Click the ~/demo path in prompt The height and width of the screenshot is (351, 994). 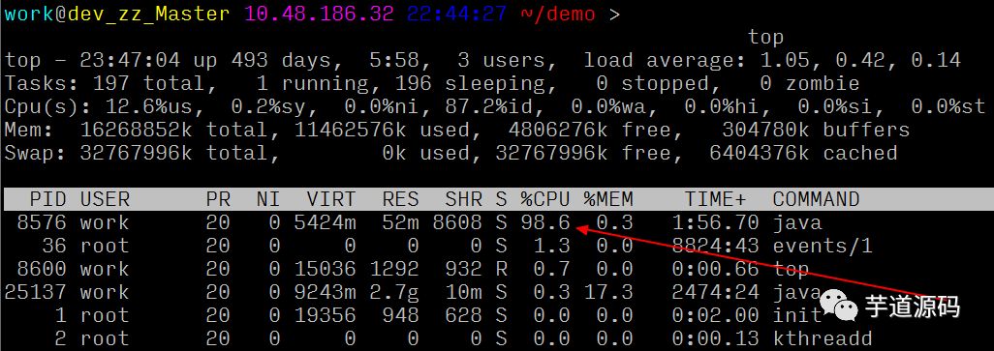558,14
